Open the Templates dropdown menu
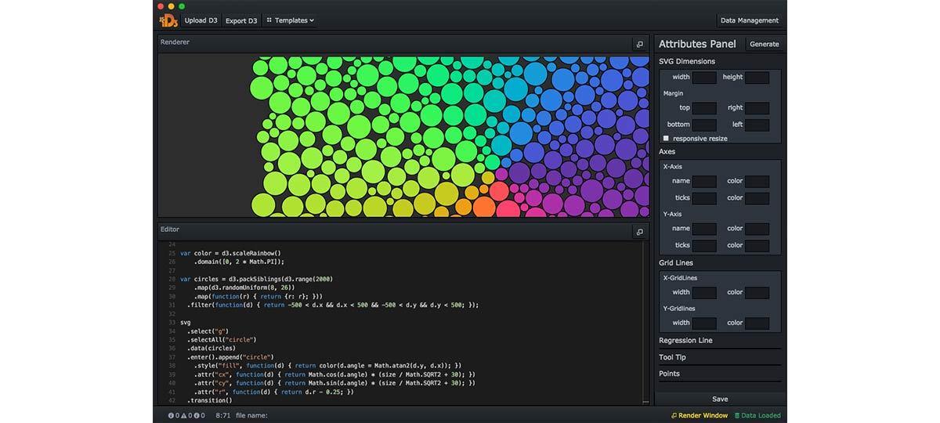940x423 pixels. 290,20
